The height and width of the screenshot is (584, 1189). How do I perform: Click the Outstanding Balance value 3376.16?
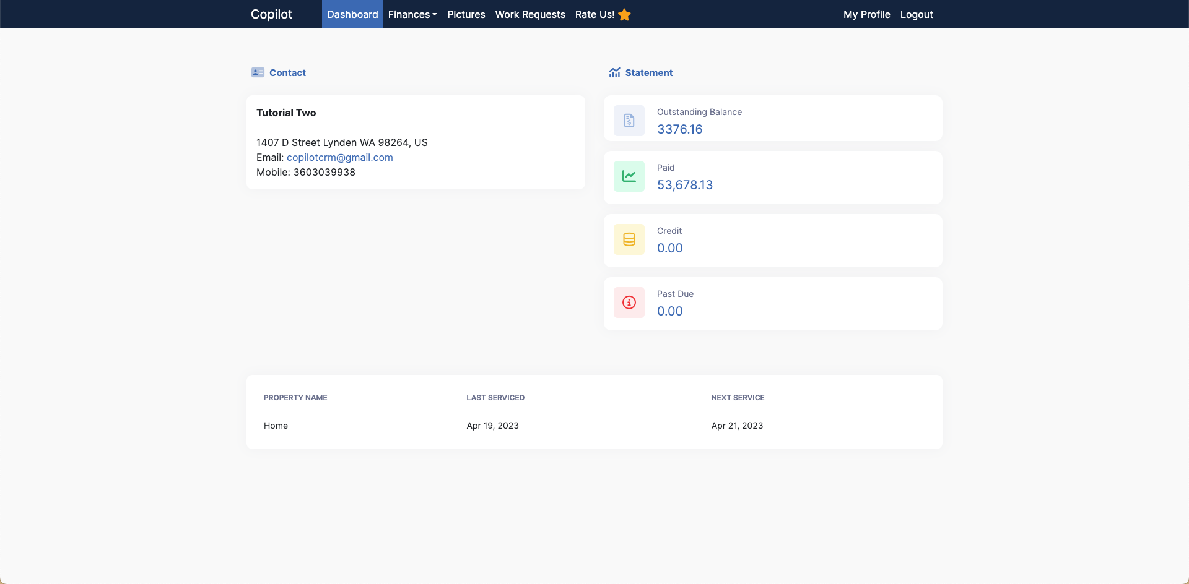tap(680, 129)
